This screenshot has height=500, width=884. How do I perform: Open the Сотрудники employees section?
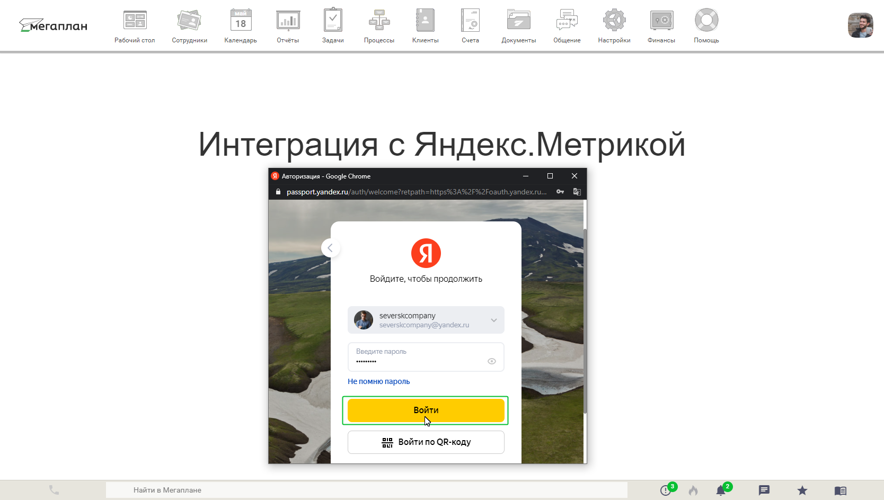point(189,21)
